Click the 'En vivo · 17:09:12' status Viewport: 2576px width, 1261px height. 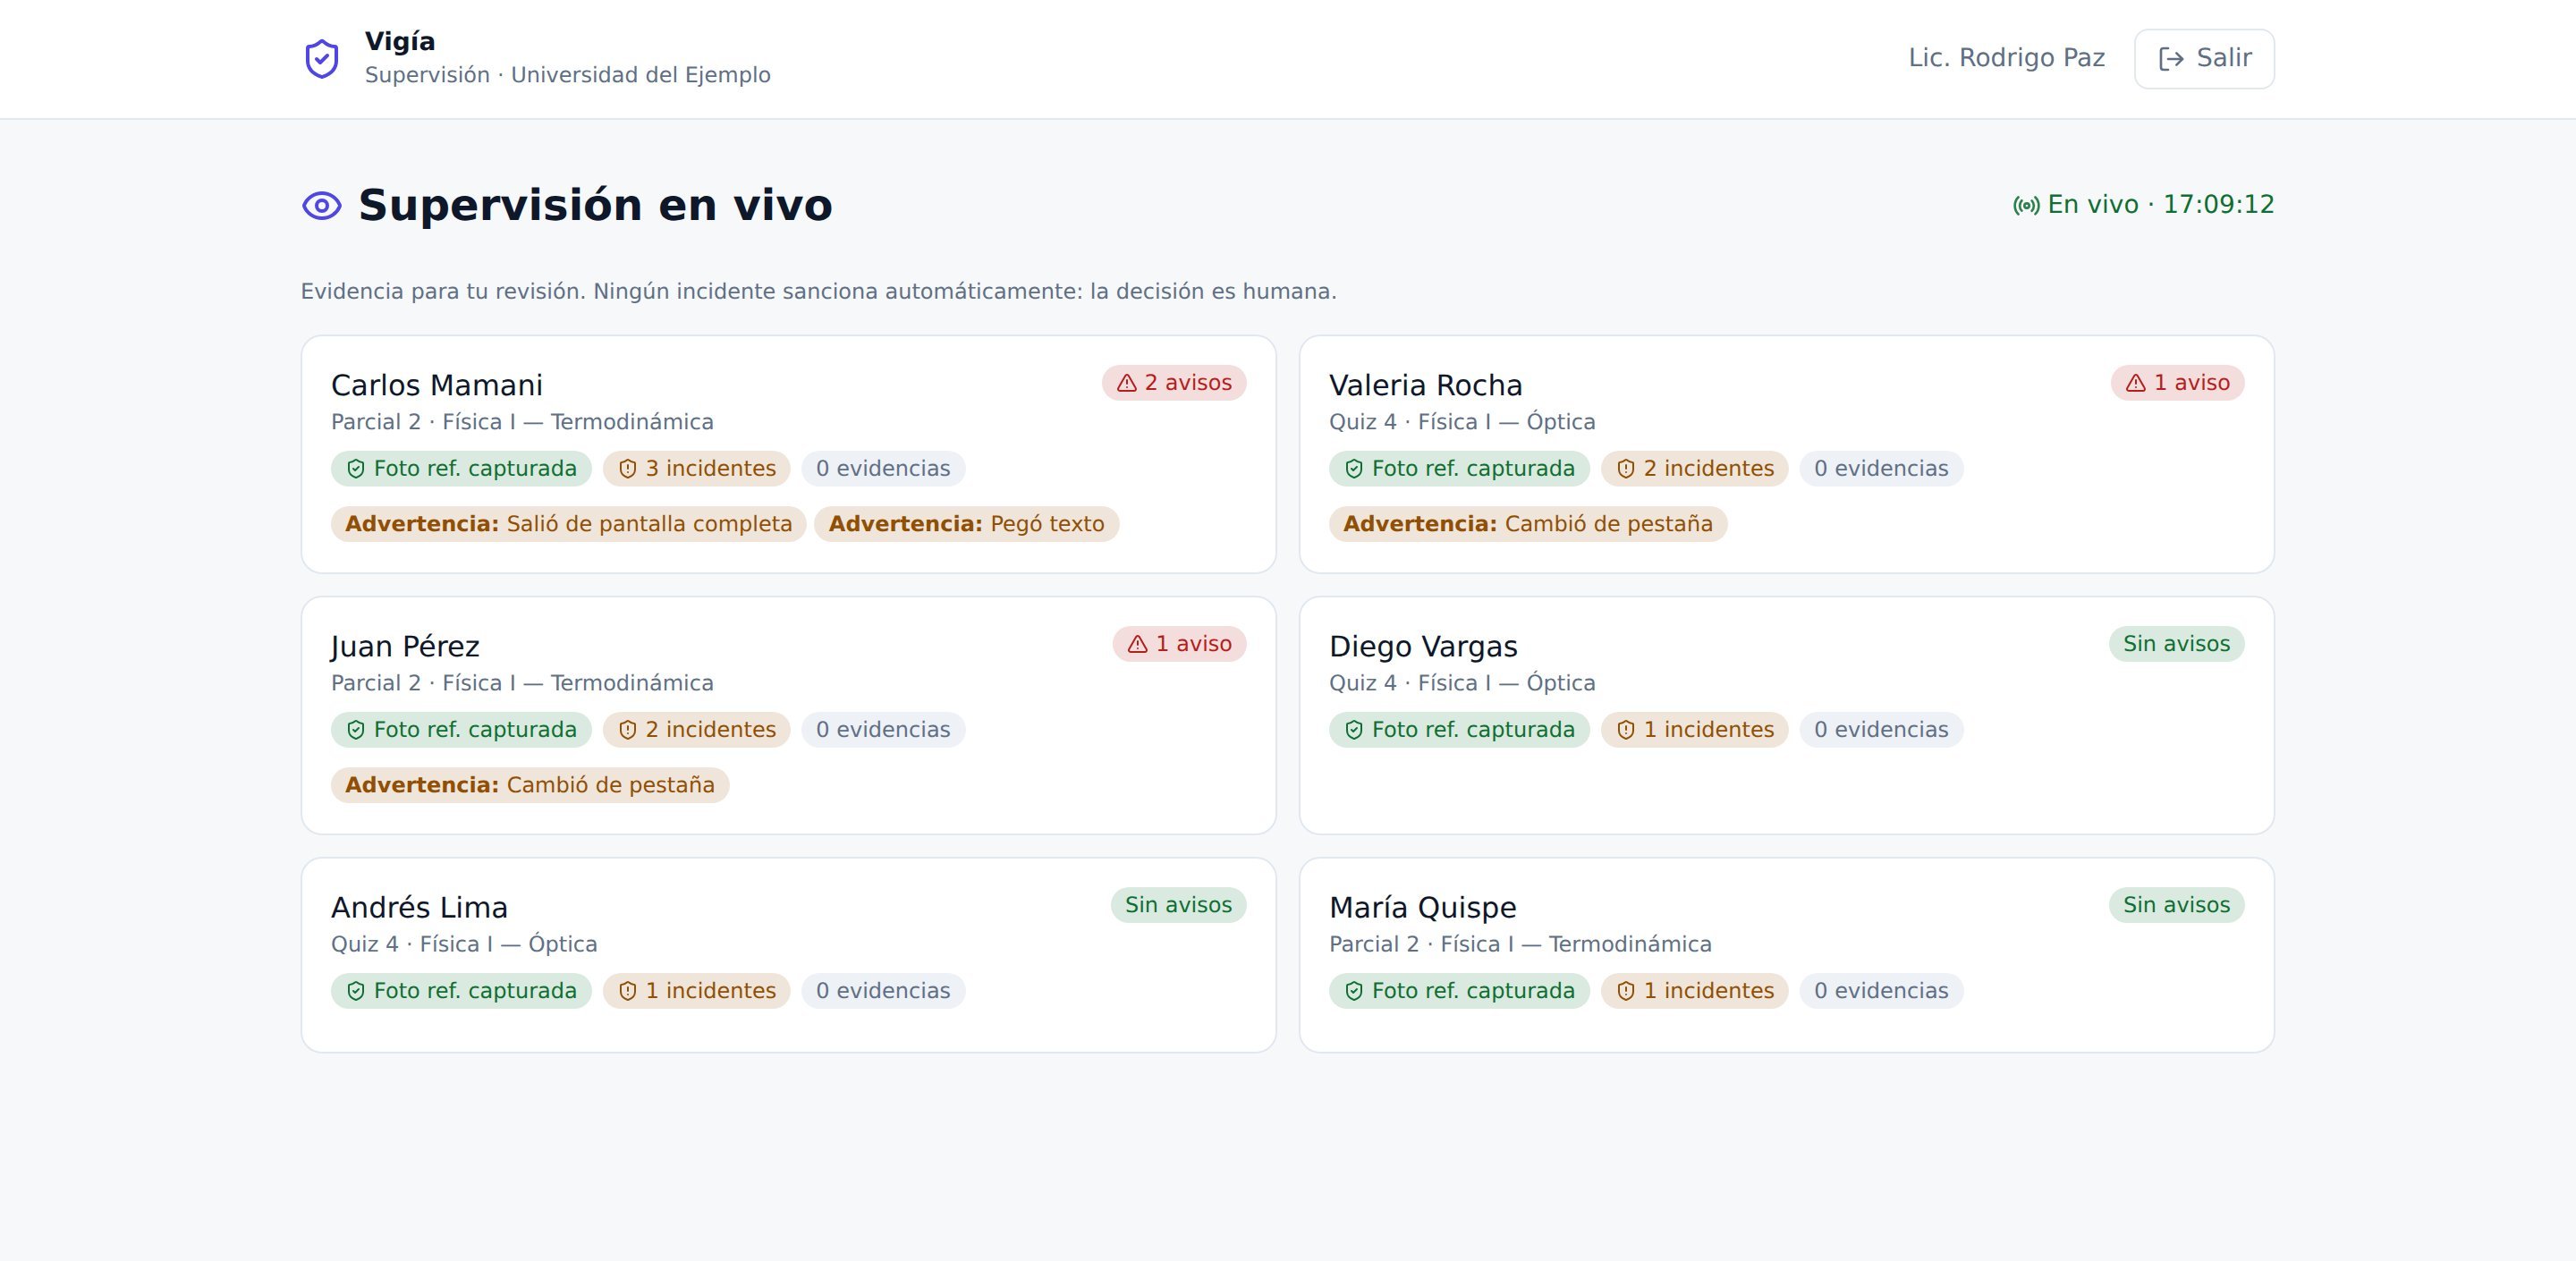[2143, 205]
